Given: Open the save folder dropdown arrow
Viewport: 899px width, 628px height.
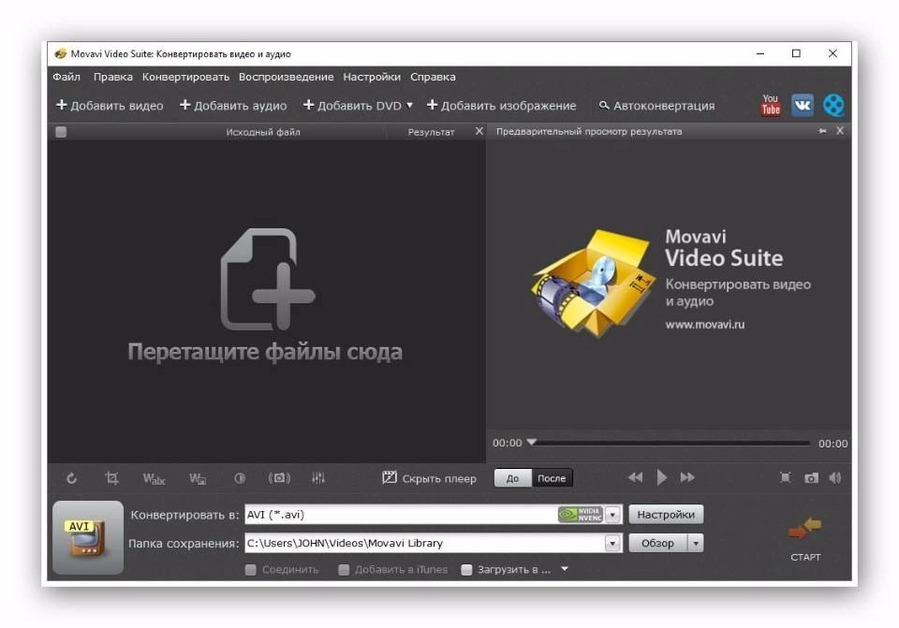Looking at the screenshot, I should (612, 543).
